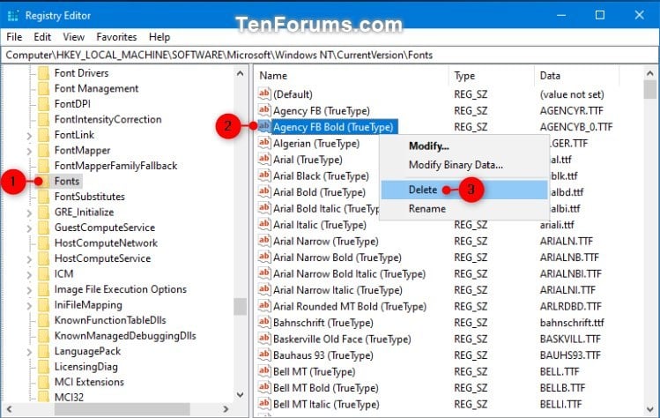The height and width of the screenshot is (418, 660).
Task: Click the AGENCYR.TTF data cell
Action: click(x=571, y=111)
